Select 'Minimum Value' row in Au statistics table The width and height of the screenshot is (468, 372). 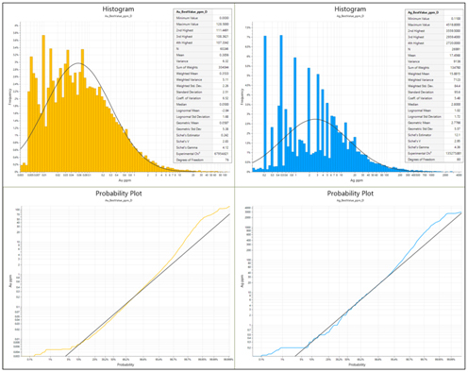(x=203, y=18)
